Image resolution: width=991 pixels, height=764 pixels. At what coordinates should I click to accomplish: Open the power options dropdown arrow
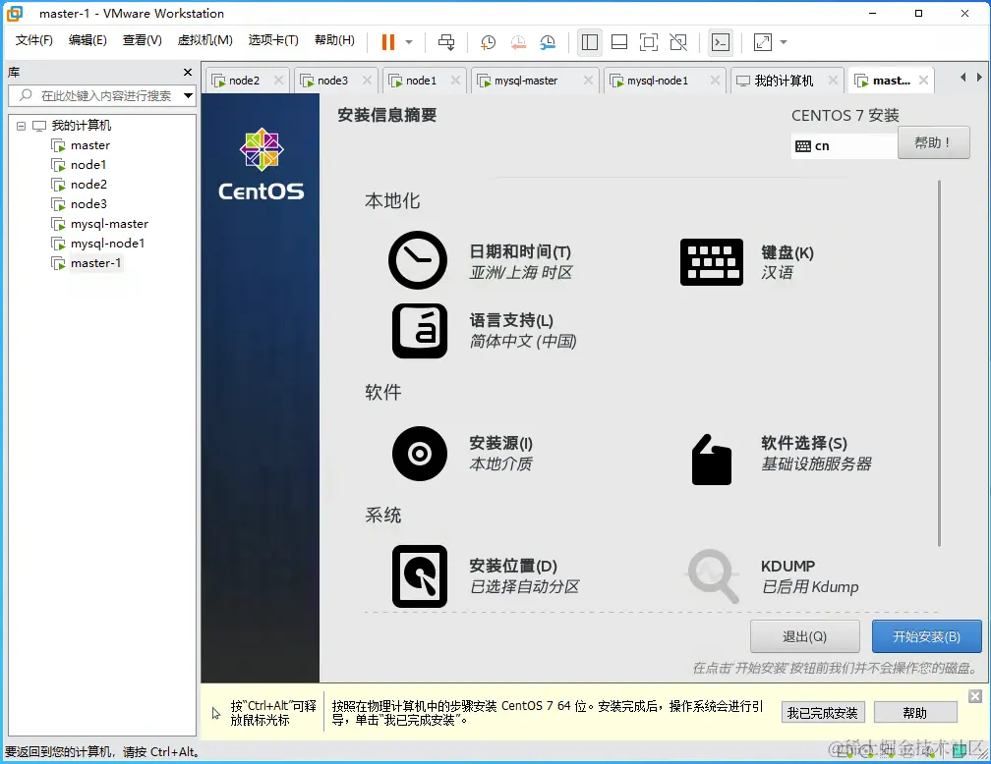pos(409,42)
